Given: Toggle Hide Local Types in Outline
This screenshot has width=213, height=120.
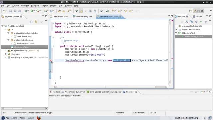Looking at the screenshot, I should [x=205, y=22].
